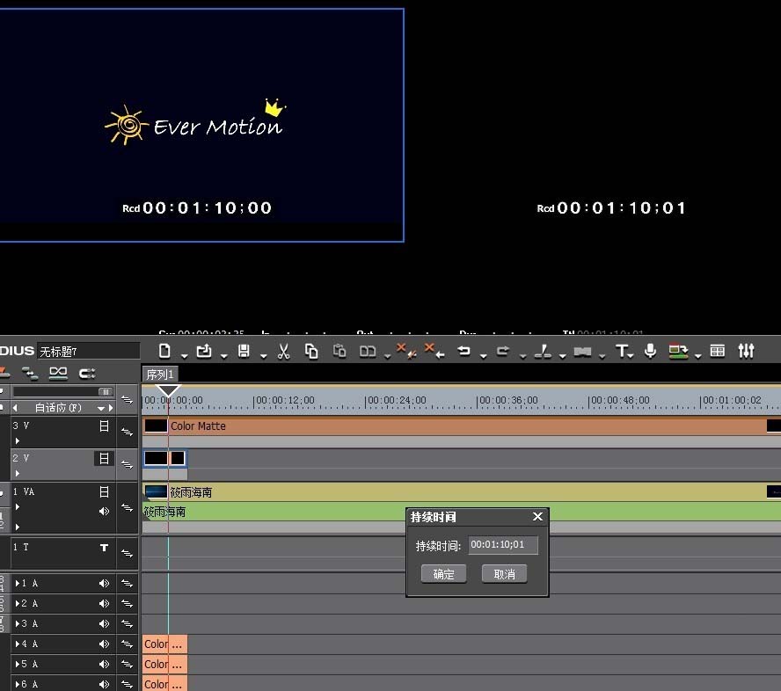Viewport: 781px width, 691px height.
Task: Toggle video mute on 3 V track
Action: pos(104,426)
